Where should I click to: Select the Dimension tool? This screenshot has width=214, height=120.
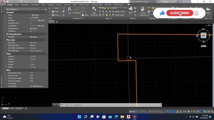(x=77, y=10)
